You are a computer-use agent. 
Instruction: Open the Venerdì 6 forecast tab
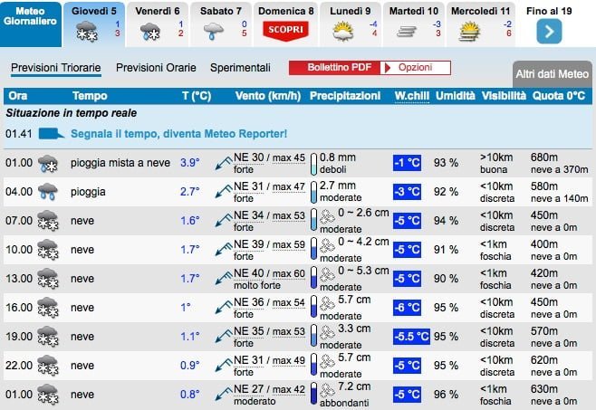(158, 24)
